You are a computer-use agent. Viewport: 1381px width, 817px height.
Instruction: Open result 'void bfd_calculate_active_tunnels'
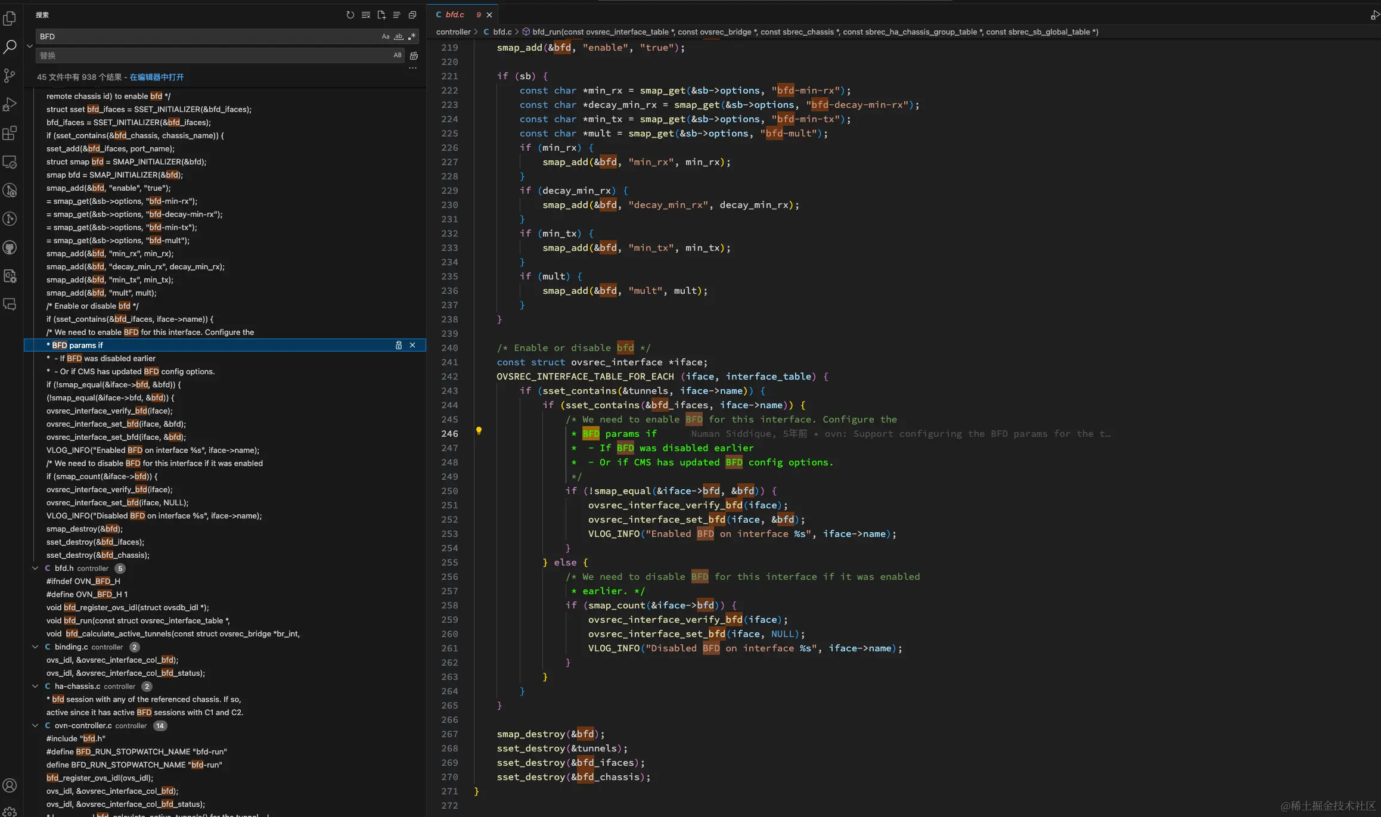pyautogui.click(x=173, y=633)
